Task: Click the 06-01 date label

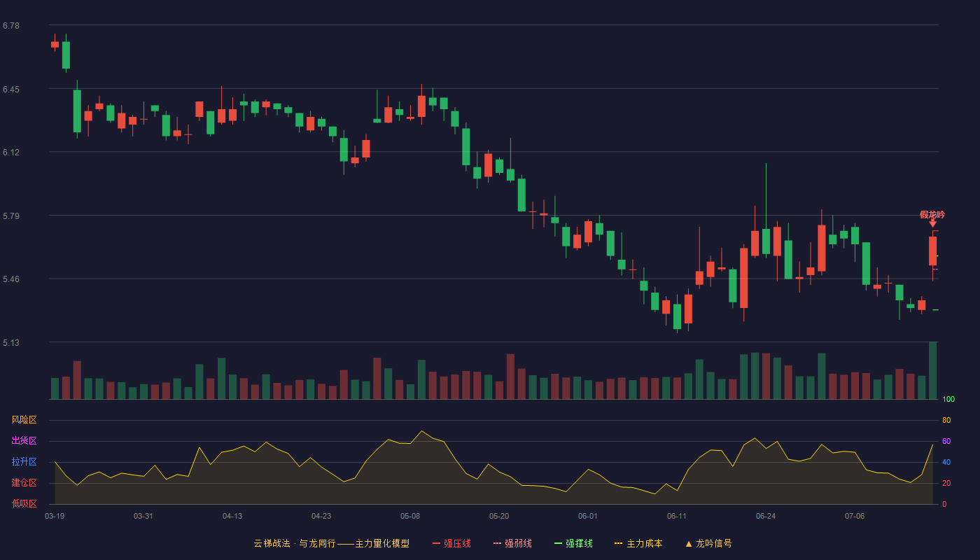Action: coord(588,516)
